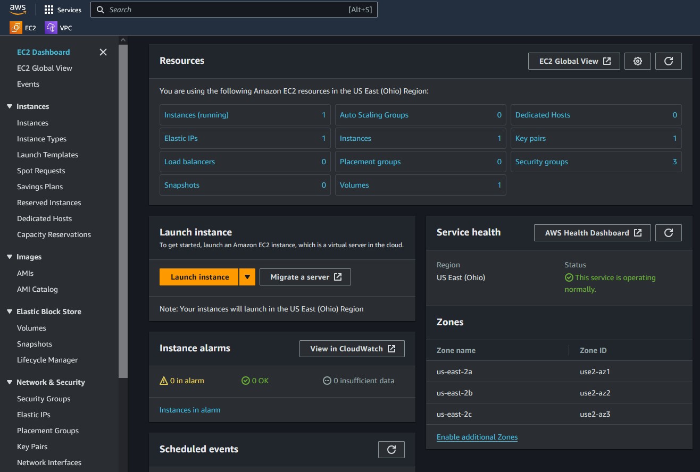Open the VPC shortcut icon in favorites bar
Screen dimensions: 700x472
pos(59,28)
